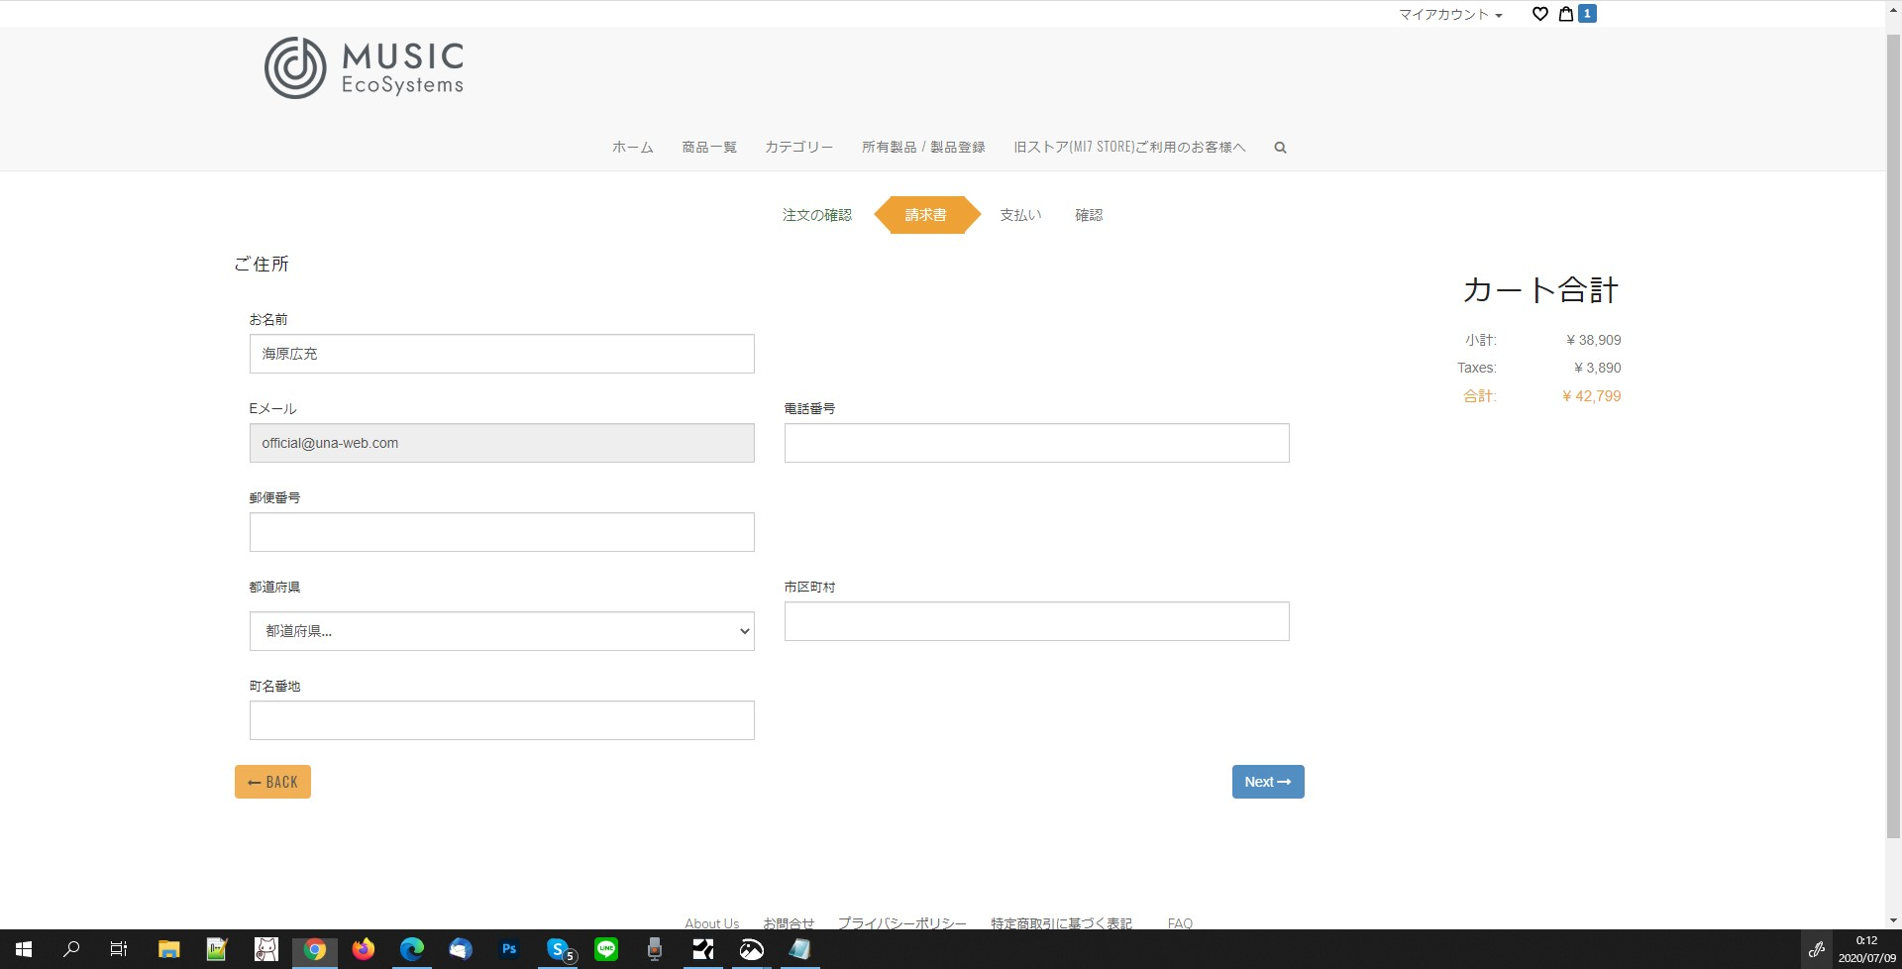
Task: Click the 電話番号 phone field
Action: point(1036,443)
